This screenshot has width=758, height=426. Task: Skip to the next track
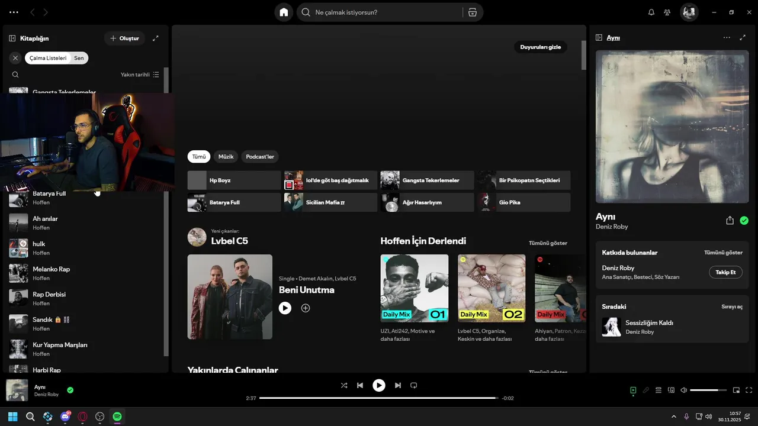point(398,386)
